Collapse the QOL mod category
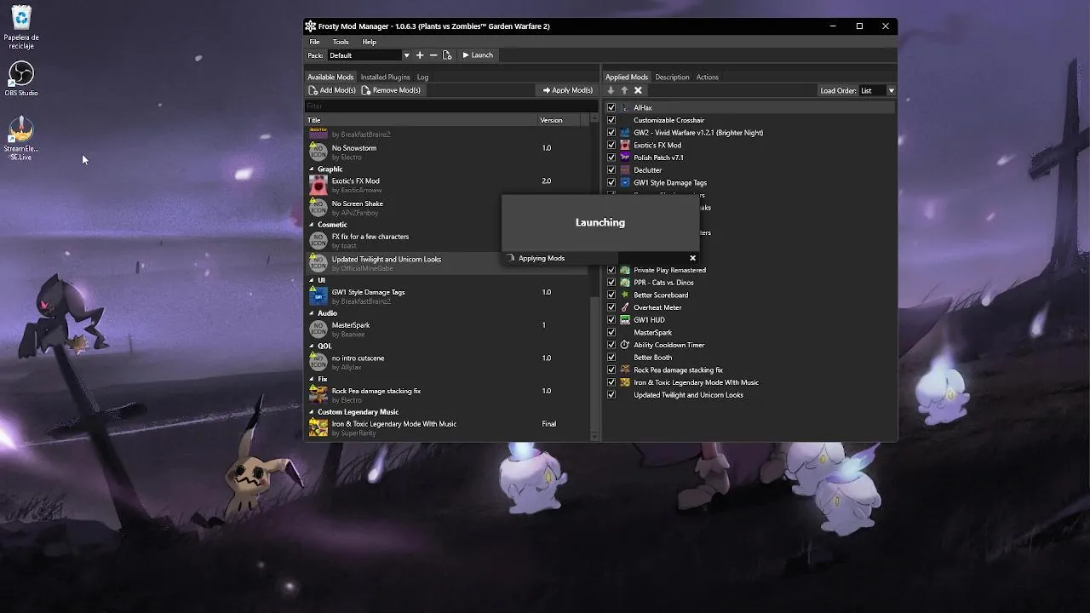This screenshot has height=613, width=1090. 312,347
